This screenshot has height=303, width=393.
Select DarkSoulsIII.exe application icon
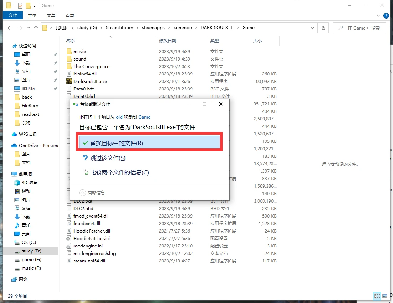[x=69, y=81]
